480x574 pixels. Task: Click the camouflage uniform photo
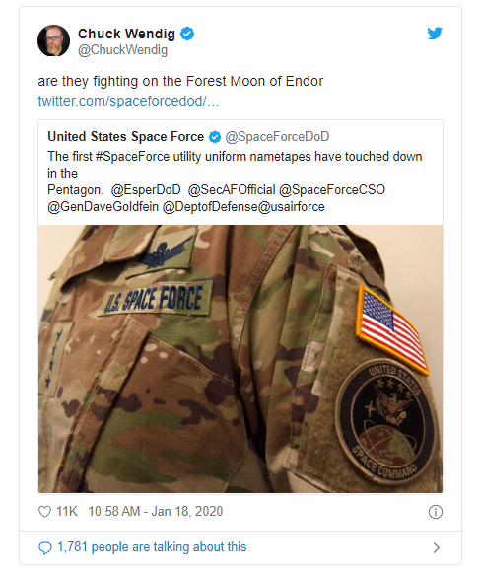(x=240, y=359)
